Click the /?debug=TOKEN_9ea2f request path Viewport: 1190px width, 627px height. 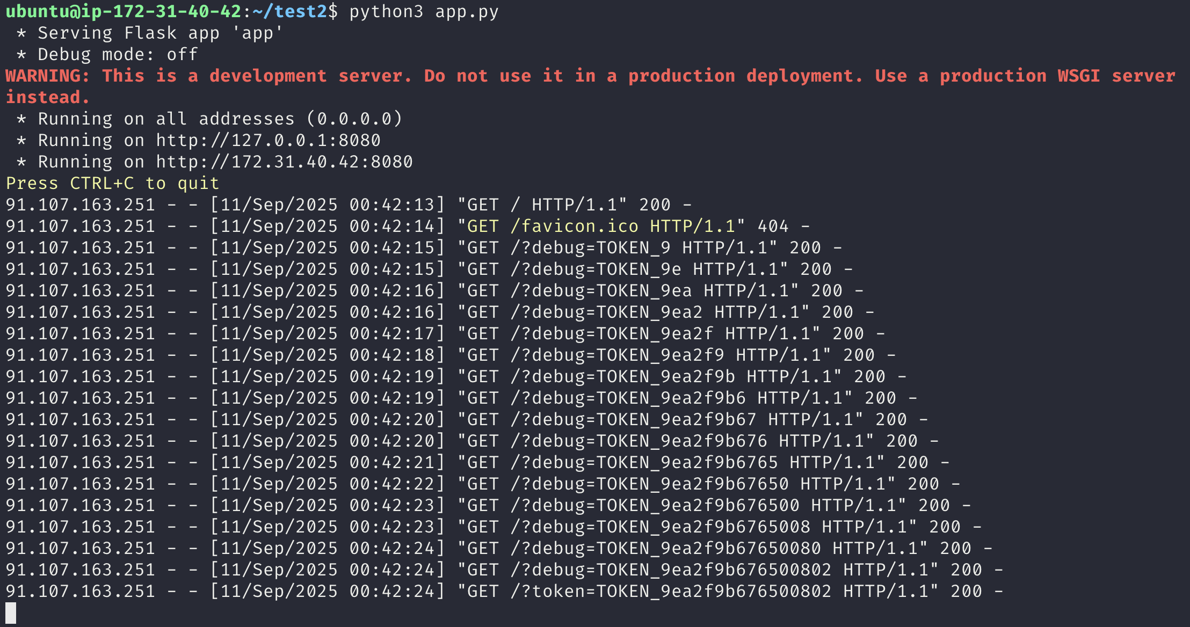point(612,334)
